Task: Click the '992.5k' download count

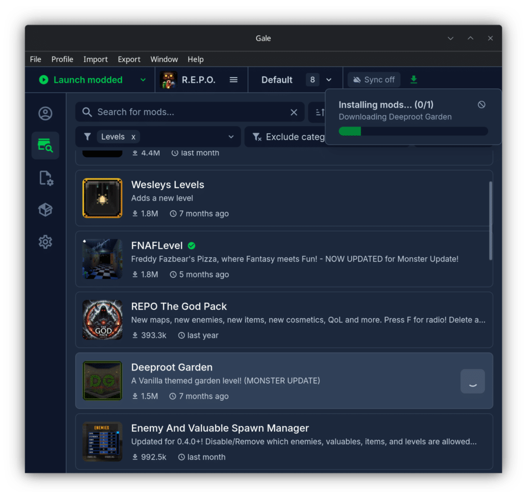Action: [153, 457]
